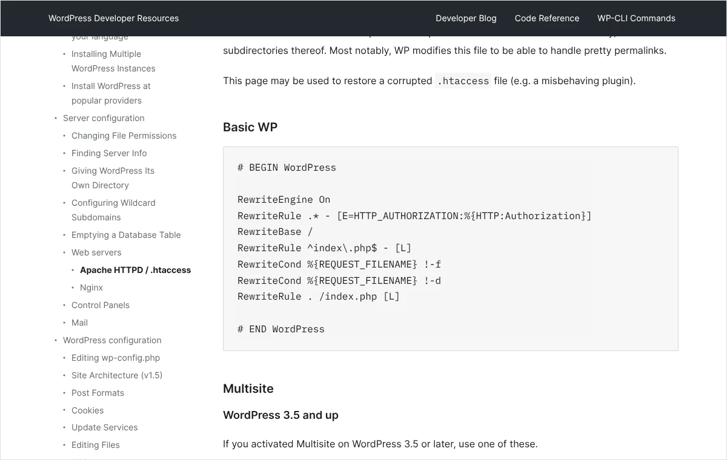The width and height of the screenshot is (727, 460).
Task: Open WordPress Developer Resources home link
Action: 114,18
